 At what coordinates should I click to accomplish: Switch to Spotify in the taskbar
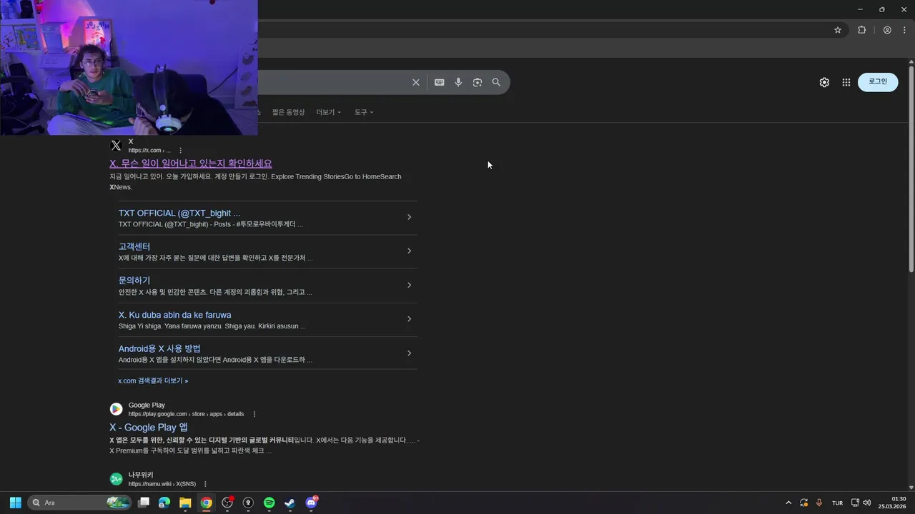click(x=269, y=503)
